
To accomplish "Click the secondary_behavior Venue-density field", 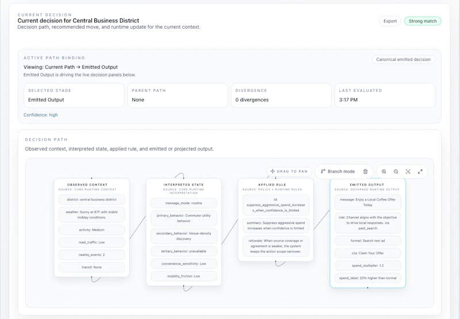I will (183, 236).
